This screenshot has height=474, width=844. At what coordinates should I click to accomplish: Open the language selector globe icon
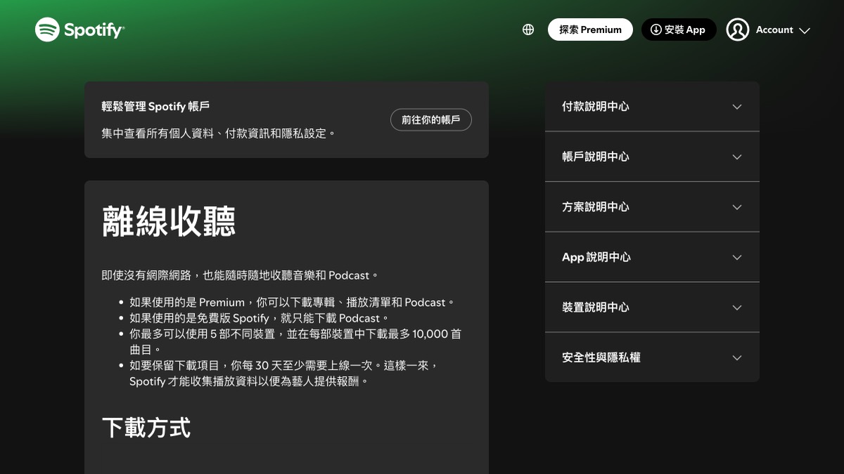point(528,29)
